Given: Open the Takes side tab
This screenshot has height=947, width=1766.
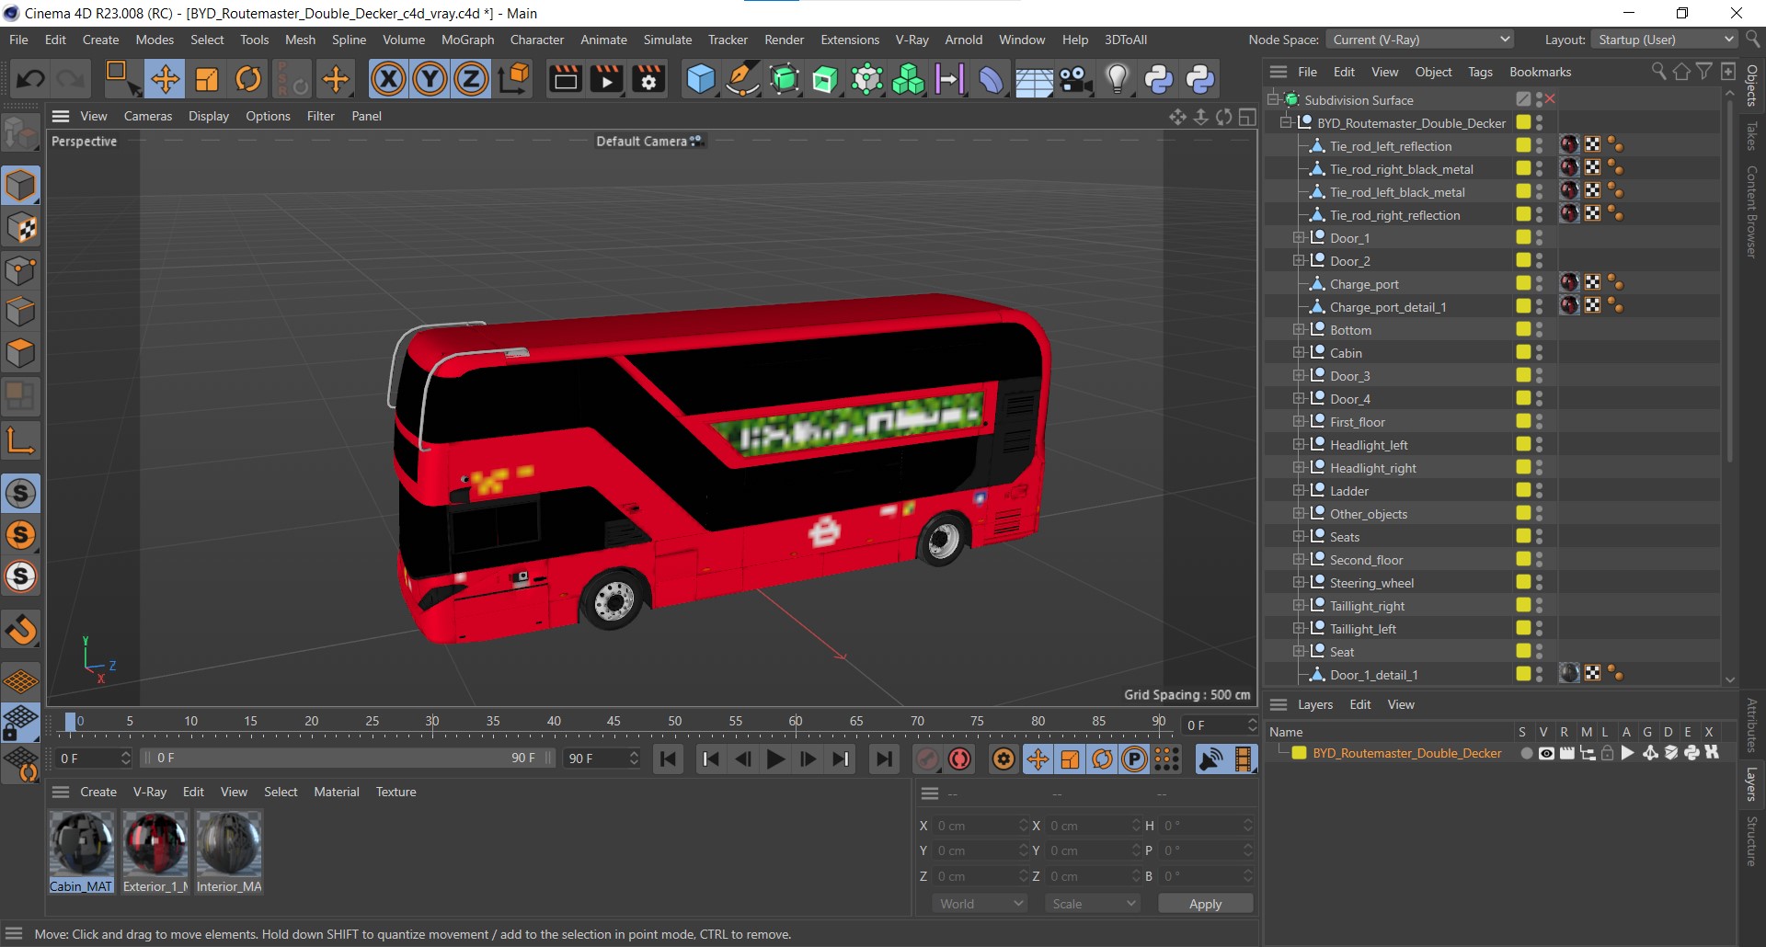Looking at the screenshot, I should click(1752, 136).
